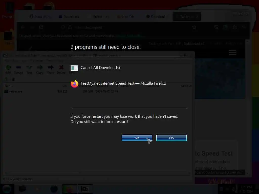Reload page with Firefox refresh icon
Image resolution: width=259 pixels, height=194 pixels.
tap(41, 27)
